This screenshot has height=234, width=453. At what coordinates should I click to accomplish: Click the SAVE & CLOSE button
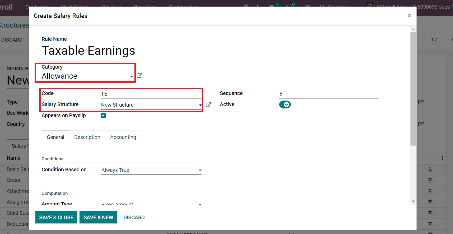click(x=56, y=217)
